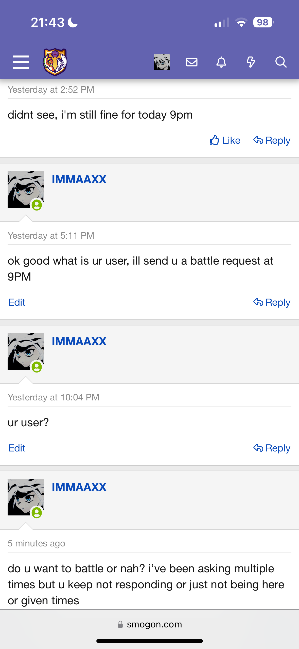Screen dimensions: 299x649
Task: Reply to the battle request at 9PM post
Action: pos(272,302)
